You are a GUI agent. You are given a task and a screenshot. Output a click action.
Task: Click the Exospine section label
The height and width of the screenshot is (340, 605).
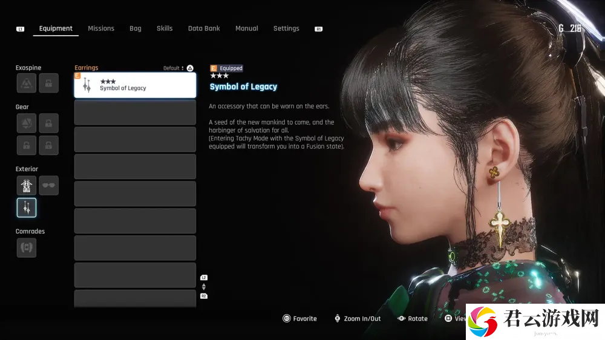tap(28, 68)
